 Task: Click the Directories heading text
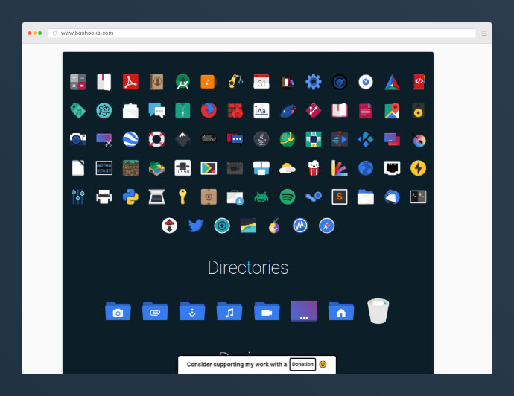(x=248, y=268)
